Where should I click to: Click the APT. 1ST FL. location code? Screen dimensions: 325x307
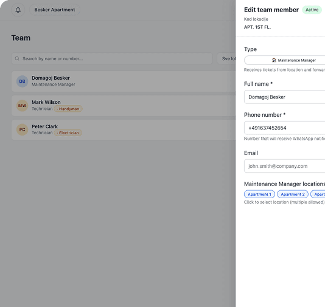pos(257,27)
